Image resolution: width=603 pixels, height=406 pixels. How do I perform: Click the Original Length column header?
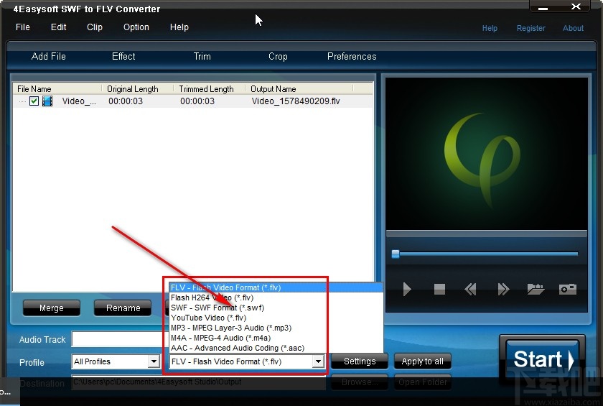tap(137, 89)
